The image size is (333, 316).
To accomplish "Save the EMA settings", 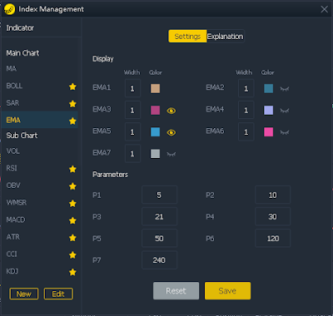I will tap(227, 291).
